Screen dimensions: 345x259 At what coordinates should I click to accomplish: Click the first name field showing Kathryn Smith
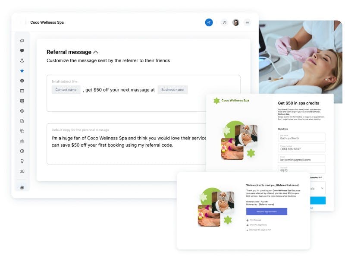point(302,138)
